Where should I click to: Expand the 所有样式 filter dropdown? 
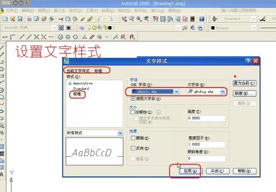120,133
